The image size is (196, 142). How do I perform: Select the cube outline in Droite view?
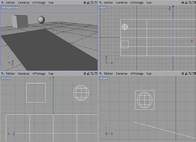36,93
